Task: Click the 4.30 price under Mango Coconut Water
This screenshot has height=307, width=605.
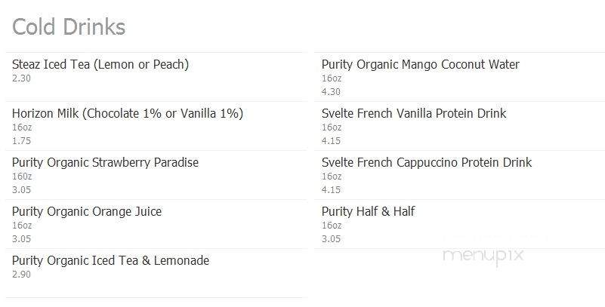Action: pos(331,92)
